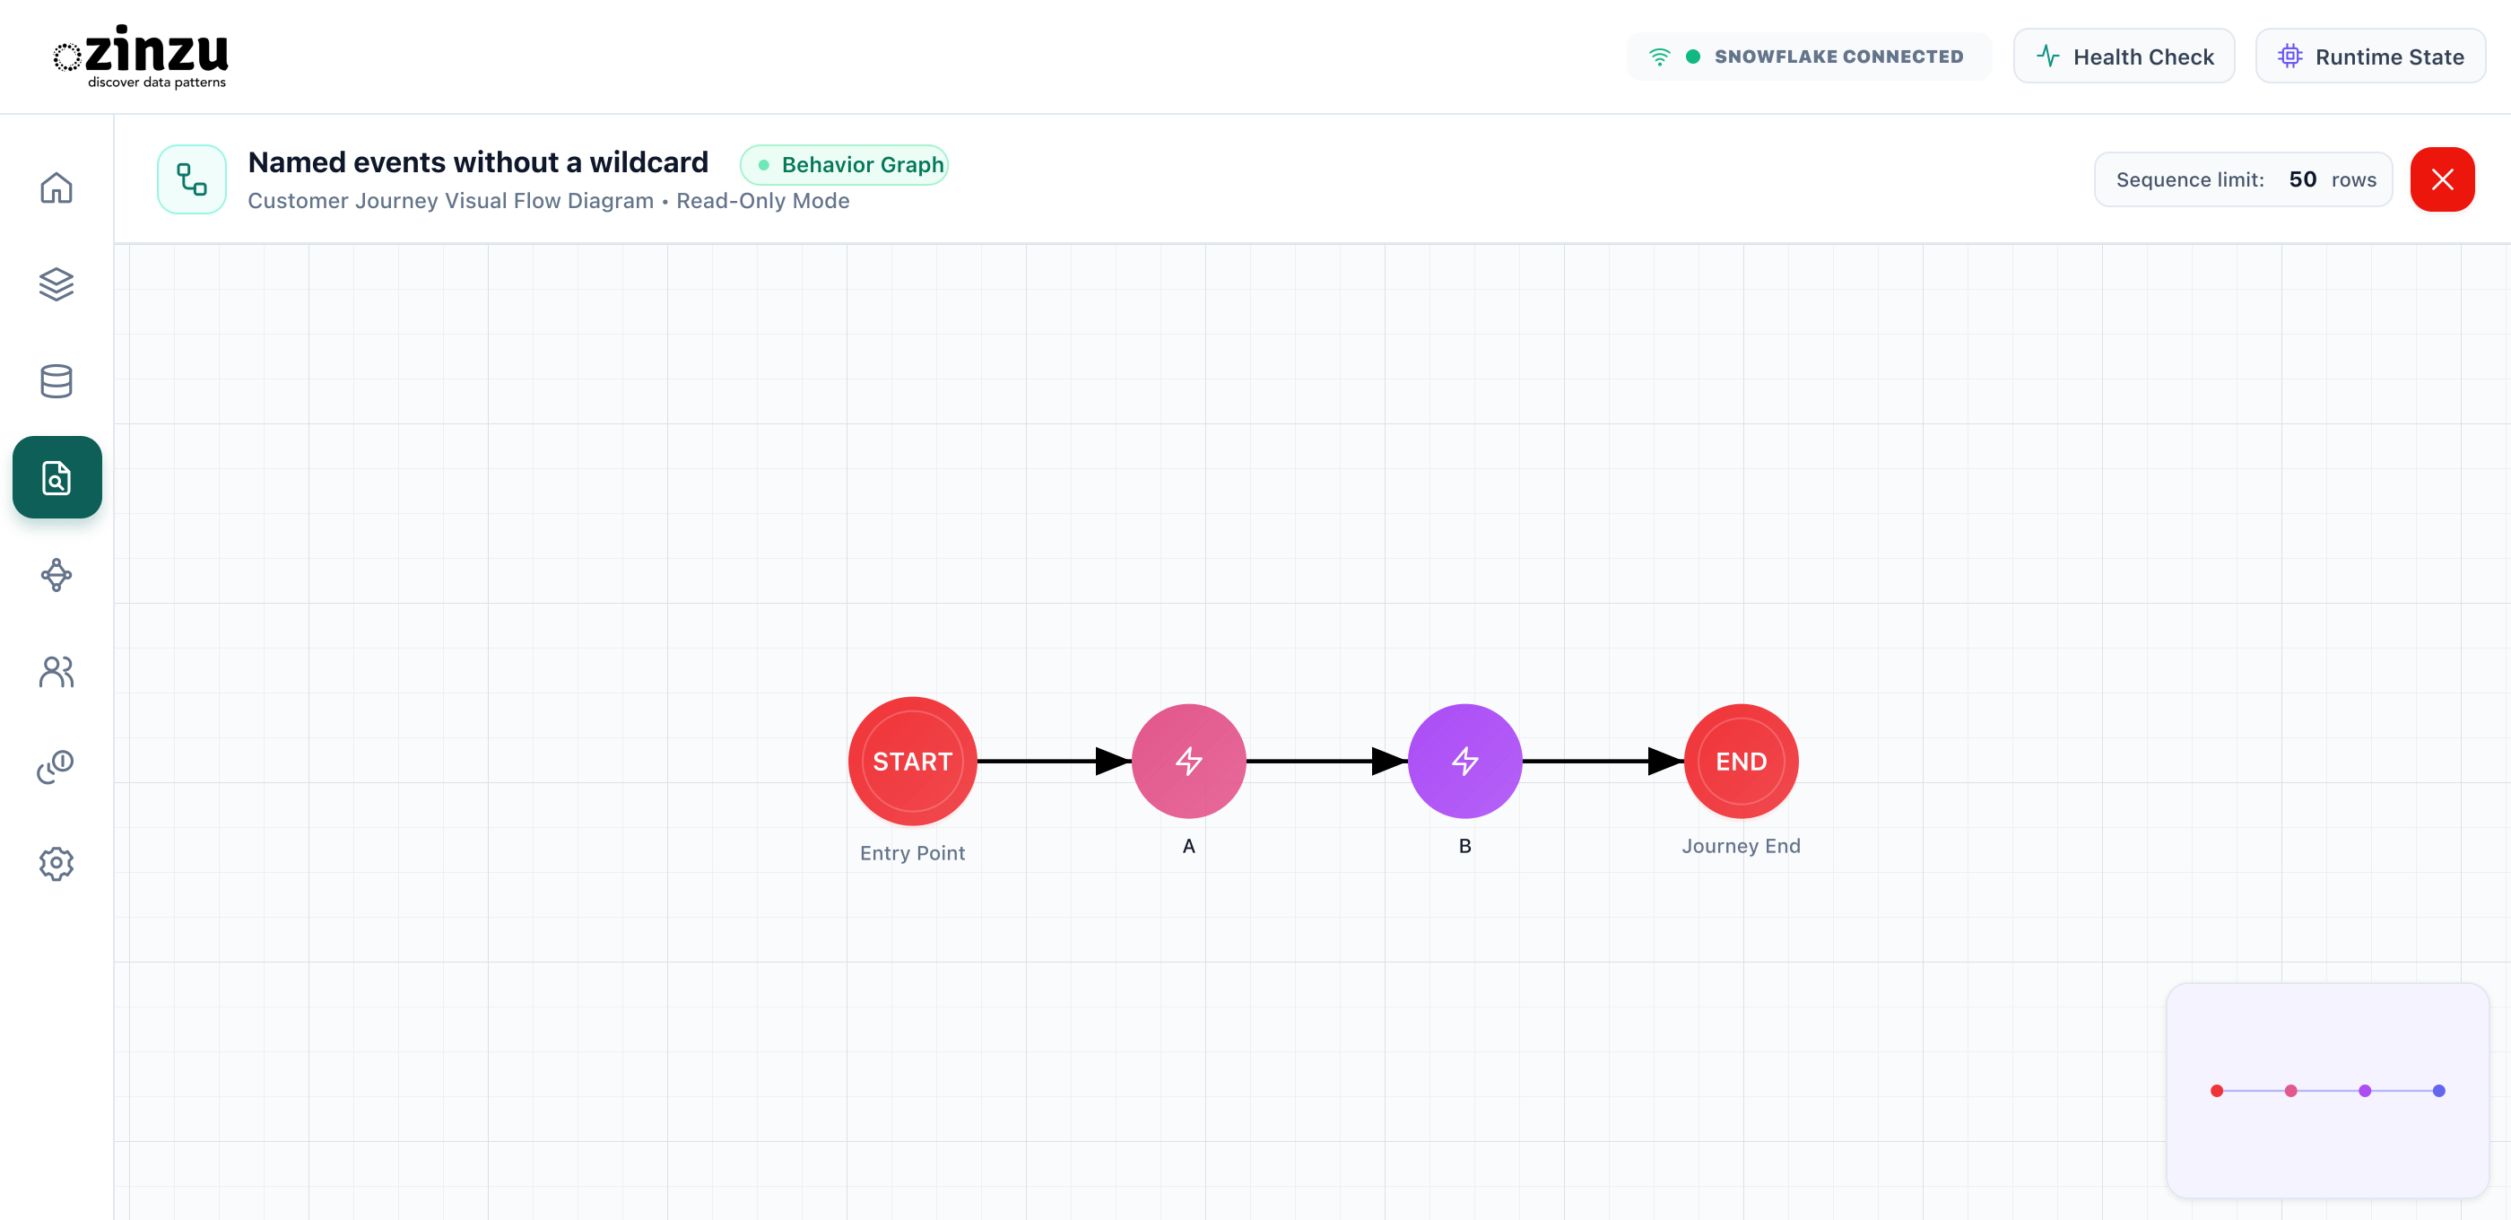Viewport: 2511px width, 1220px height.
Task: Open the Home sidebar icon
Action: [56, 187]
